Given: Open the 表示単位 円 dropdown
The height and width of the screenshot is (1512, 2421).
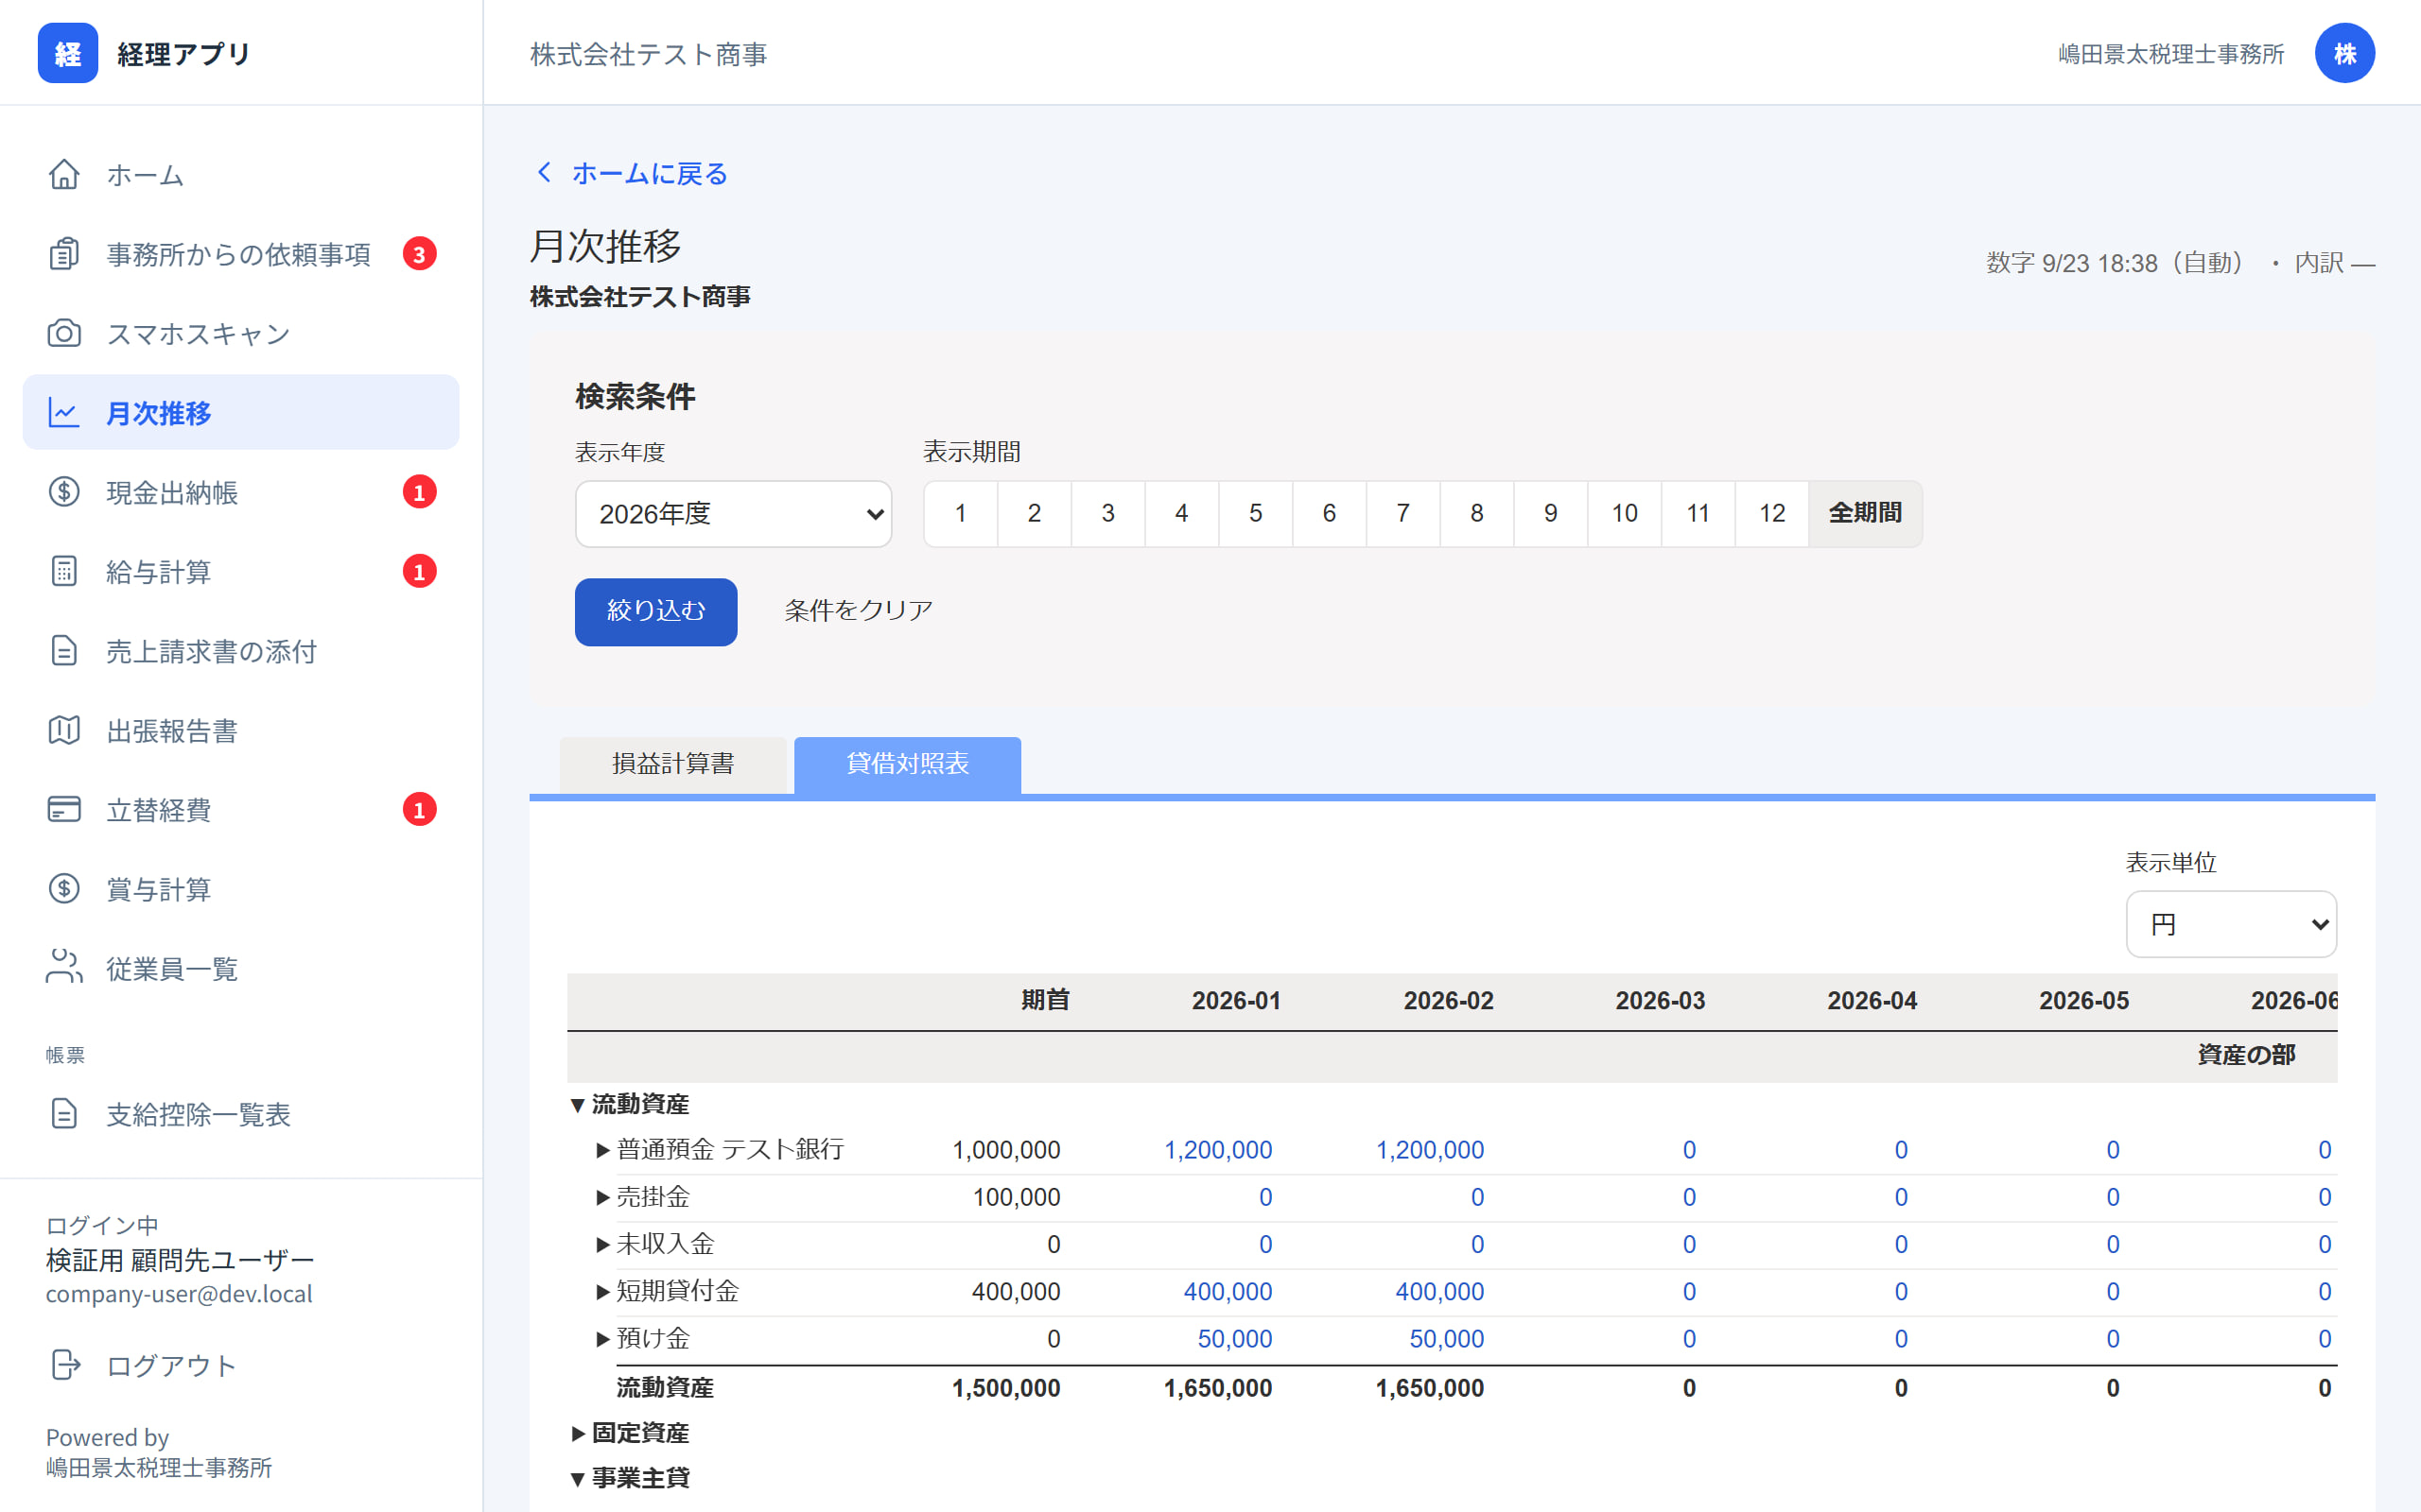Looking at the screenshot, I should tap(2231, 924).
